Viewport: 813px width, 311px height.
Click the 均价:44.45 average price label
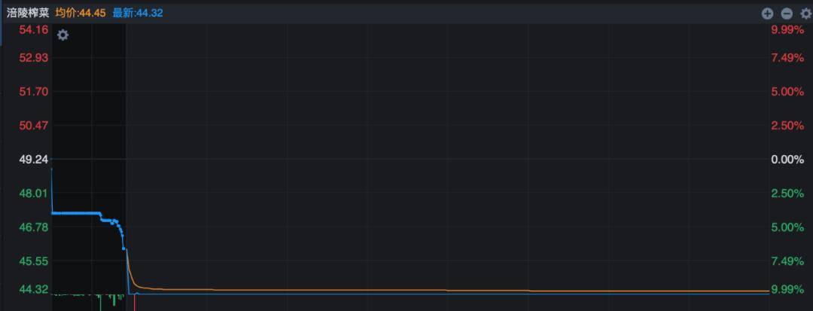[x=81, y=13]
